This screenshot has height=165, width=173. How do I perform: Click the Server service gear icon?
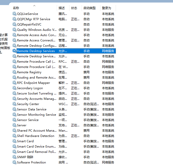[x=14, y=125]
